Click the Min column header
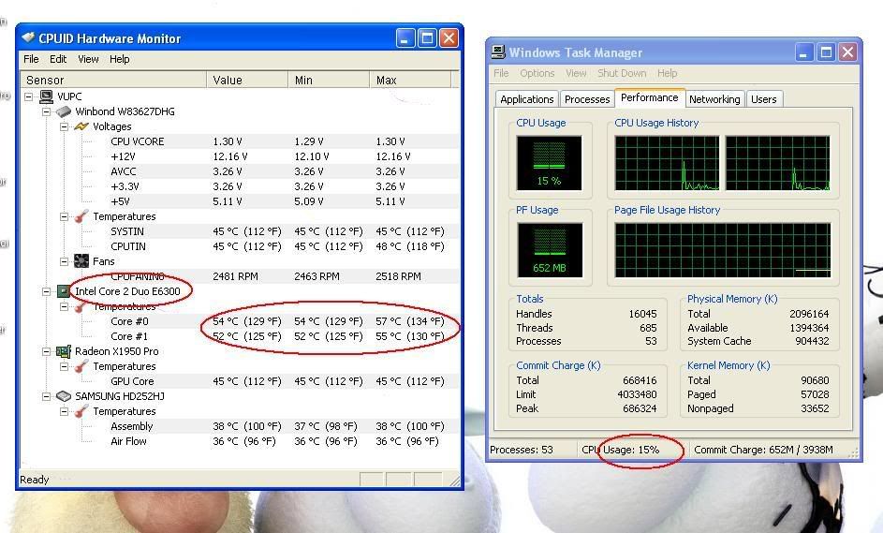This screenshot has height=533, width=883. pos(329,80)
